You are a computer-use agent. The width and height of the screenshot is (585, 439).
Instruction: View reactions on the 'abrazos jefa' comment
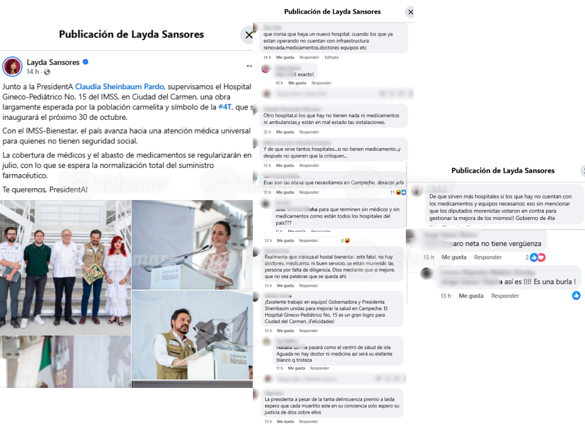coord(398,193)
